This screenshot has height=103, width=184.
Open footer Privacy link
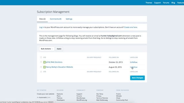click(99, 96)
